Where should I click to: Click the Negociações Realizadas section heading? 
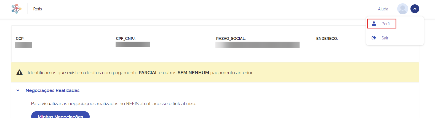[52, 90]
